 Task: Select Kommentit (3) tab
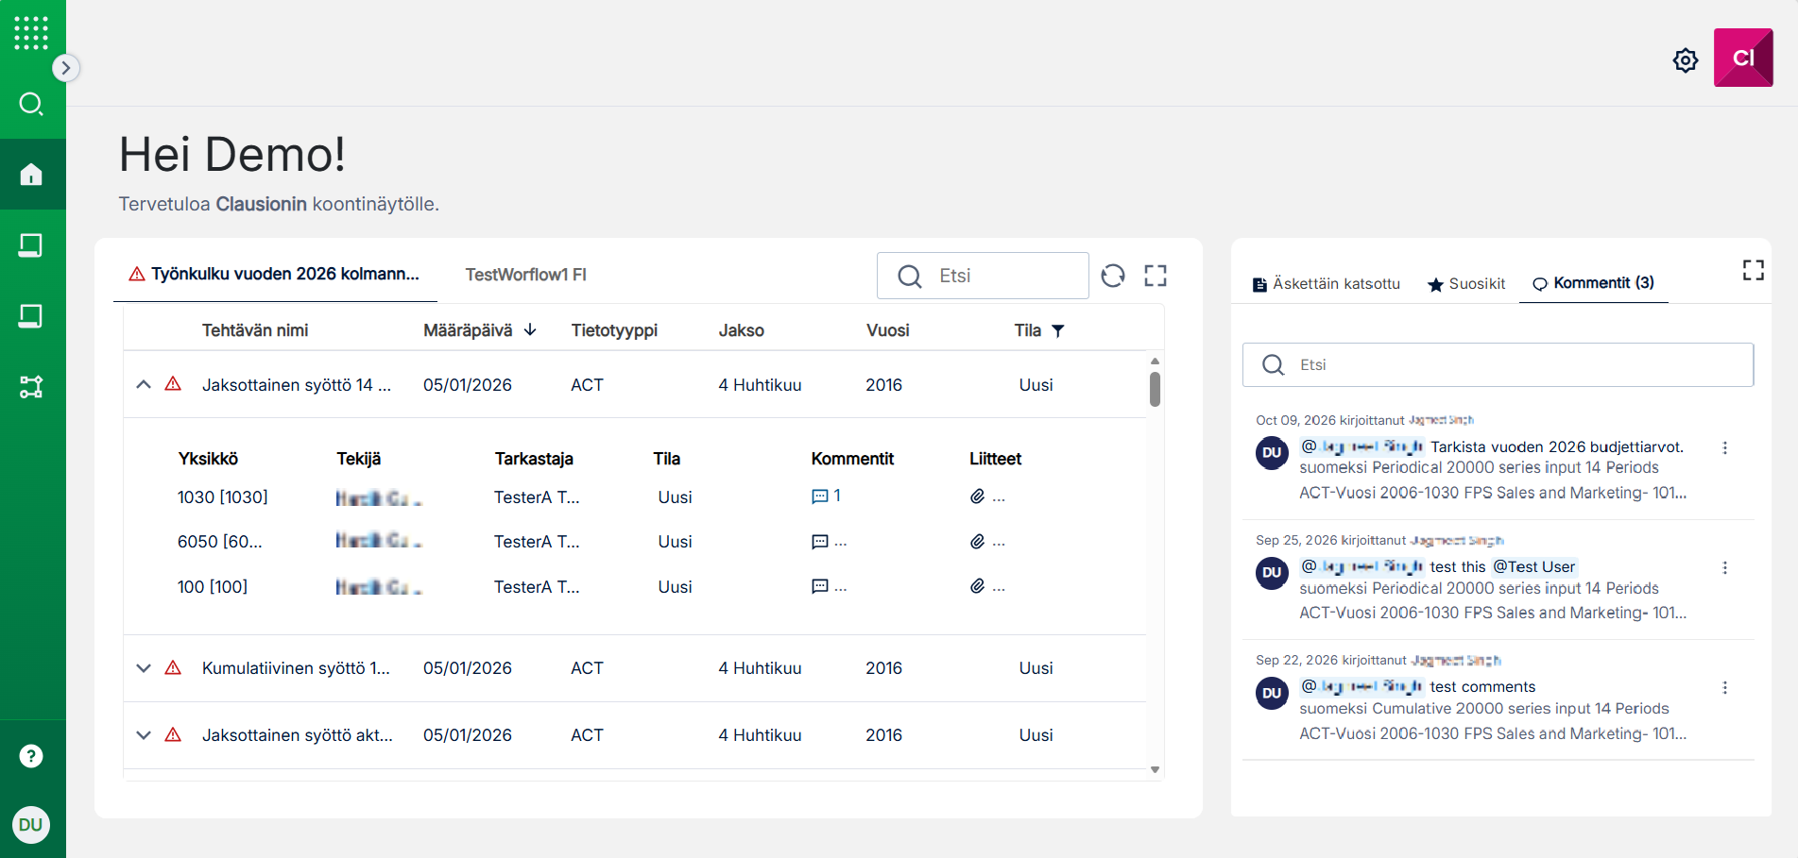1593,283
